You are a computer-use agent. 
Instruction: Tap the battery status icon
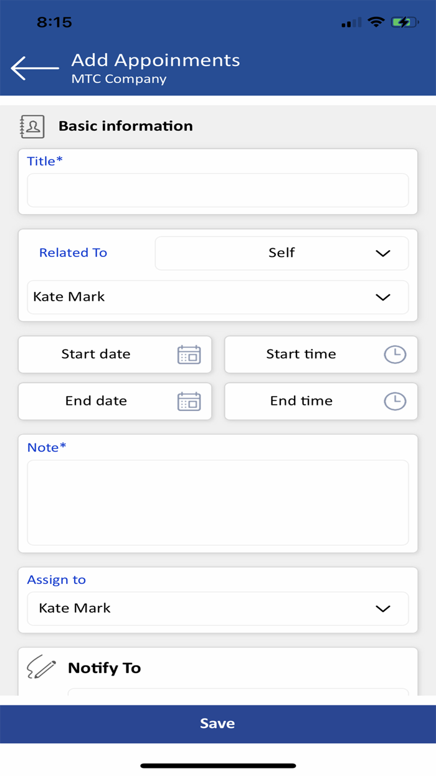point(404,22)
